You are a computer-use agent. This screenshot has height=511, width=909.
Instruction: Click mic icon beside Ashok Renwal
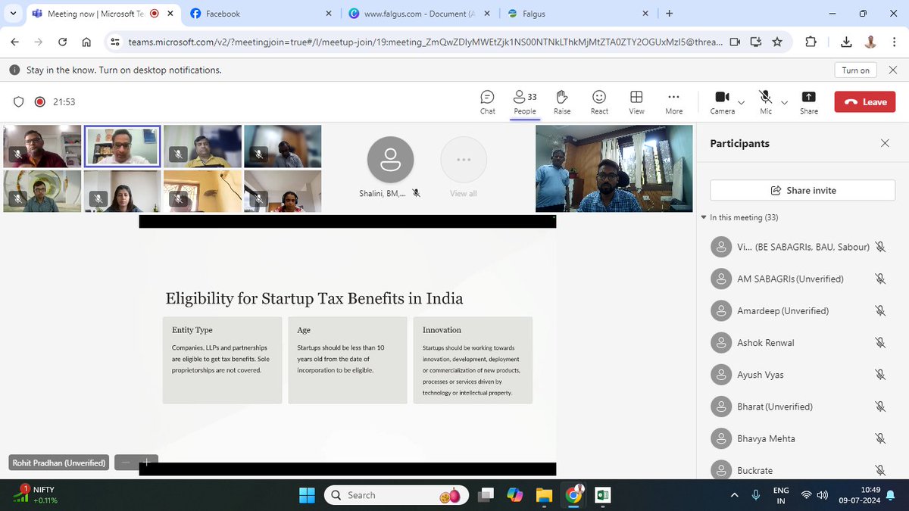click(879, 343)
